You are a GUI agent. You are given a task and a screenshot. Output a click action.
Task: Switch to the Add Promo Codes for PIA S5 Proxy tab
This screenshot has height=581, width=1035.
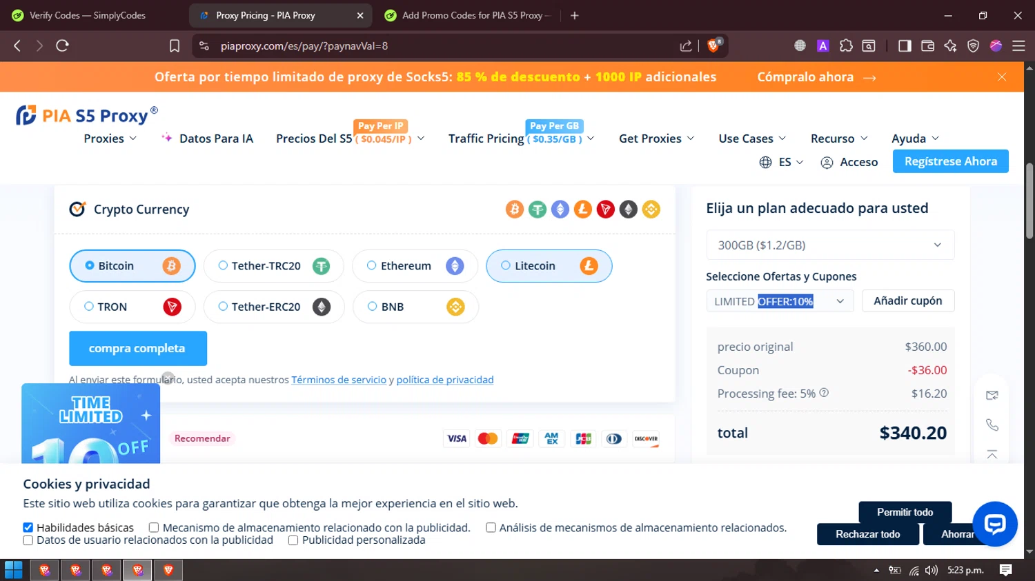click(x=466, y=15)
